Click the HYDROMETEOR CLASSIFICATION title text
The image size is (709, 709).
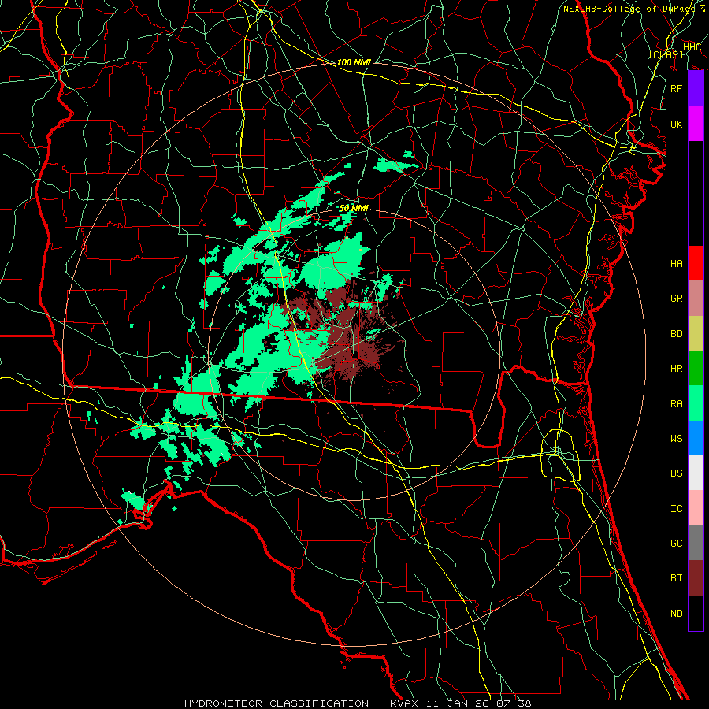pos(277,703)
